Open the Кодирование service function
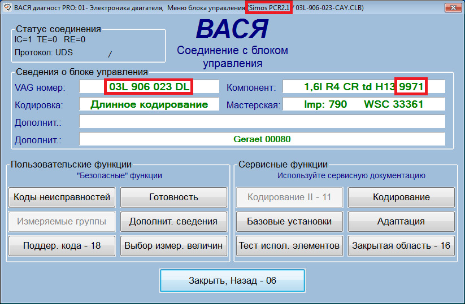This screenshot has width=465, height=304. (401, 197)
